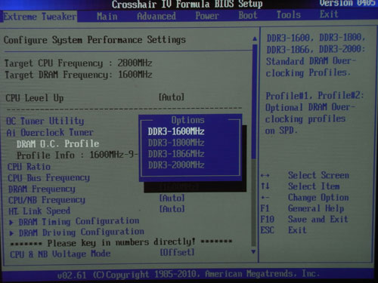378x283 pixels.
Task: Click Configure System Performance Settings heading
Action: click(94, 40)
